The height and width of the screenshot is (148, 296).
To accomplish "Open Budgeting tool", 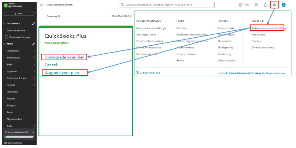I will 226,48.
